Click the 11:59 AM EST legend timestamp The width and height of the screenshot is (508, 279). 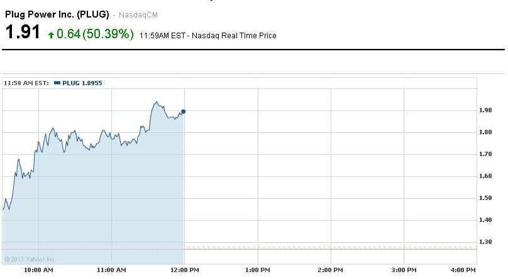27,82
